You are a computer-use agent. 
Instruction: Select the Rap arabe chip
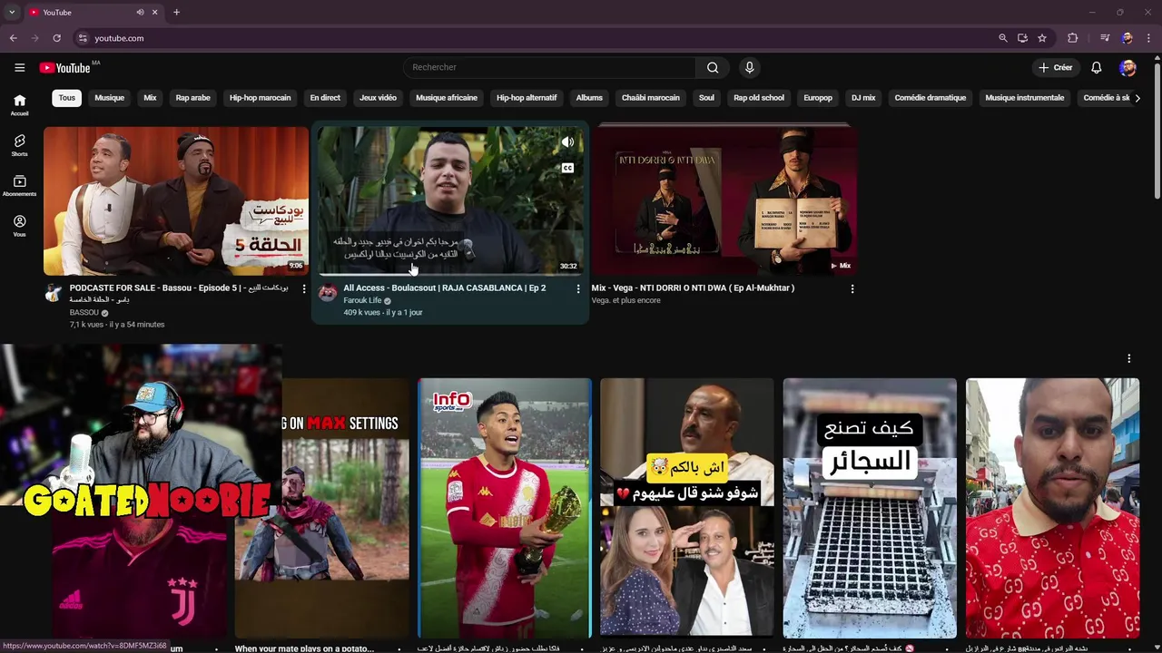tap(192, 98)
